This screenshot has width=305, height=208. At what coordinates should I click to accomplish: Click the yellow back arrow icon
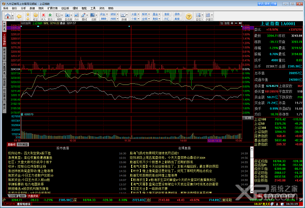pyautogui.click(x=19, y=16)
